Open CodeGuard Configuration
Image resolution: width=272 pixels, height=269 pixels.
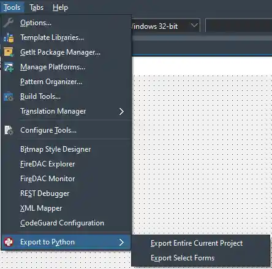(x=66, y=223)
